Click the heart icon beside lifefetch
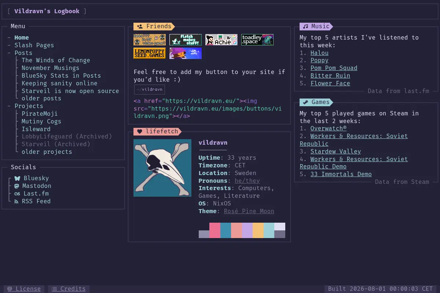The width and height of the screenshot is (440, 293). 140,131
